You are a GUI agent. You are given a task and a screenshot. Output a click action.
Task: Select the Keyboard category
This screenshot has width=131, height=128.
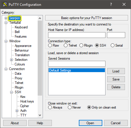click(21, 27)
